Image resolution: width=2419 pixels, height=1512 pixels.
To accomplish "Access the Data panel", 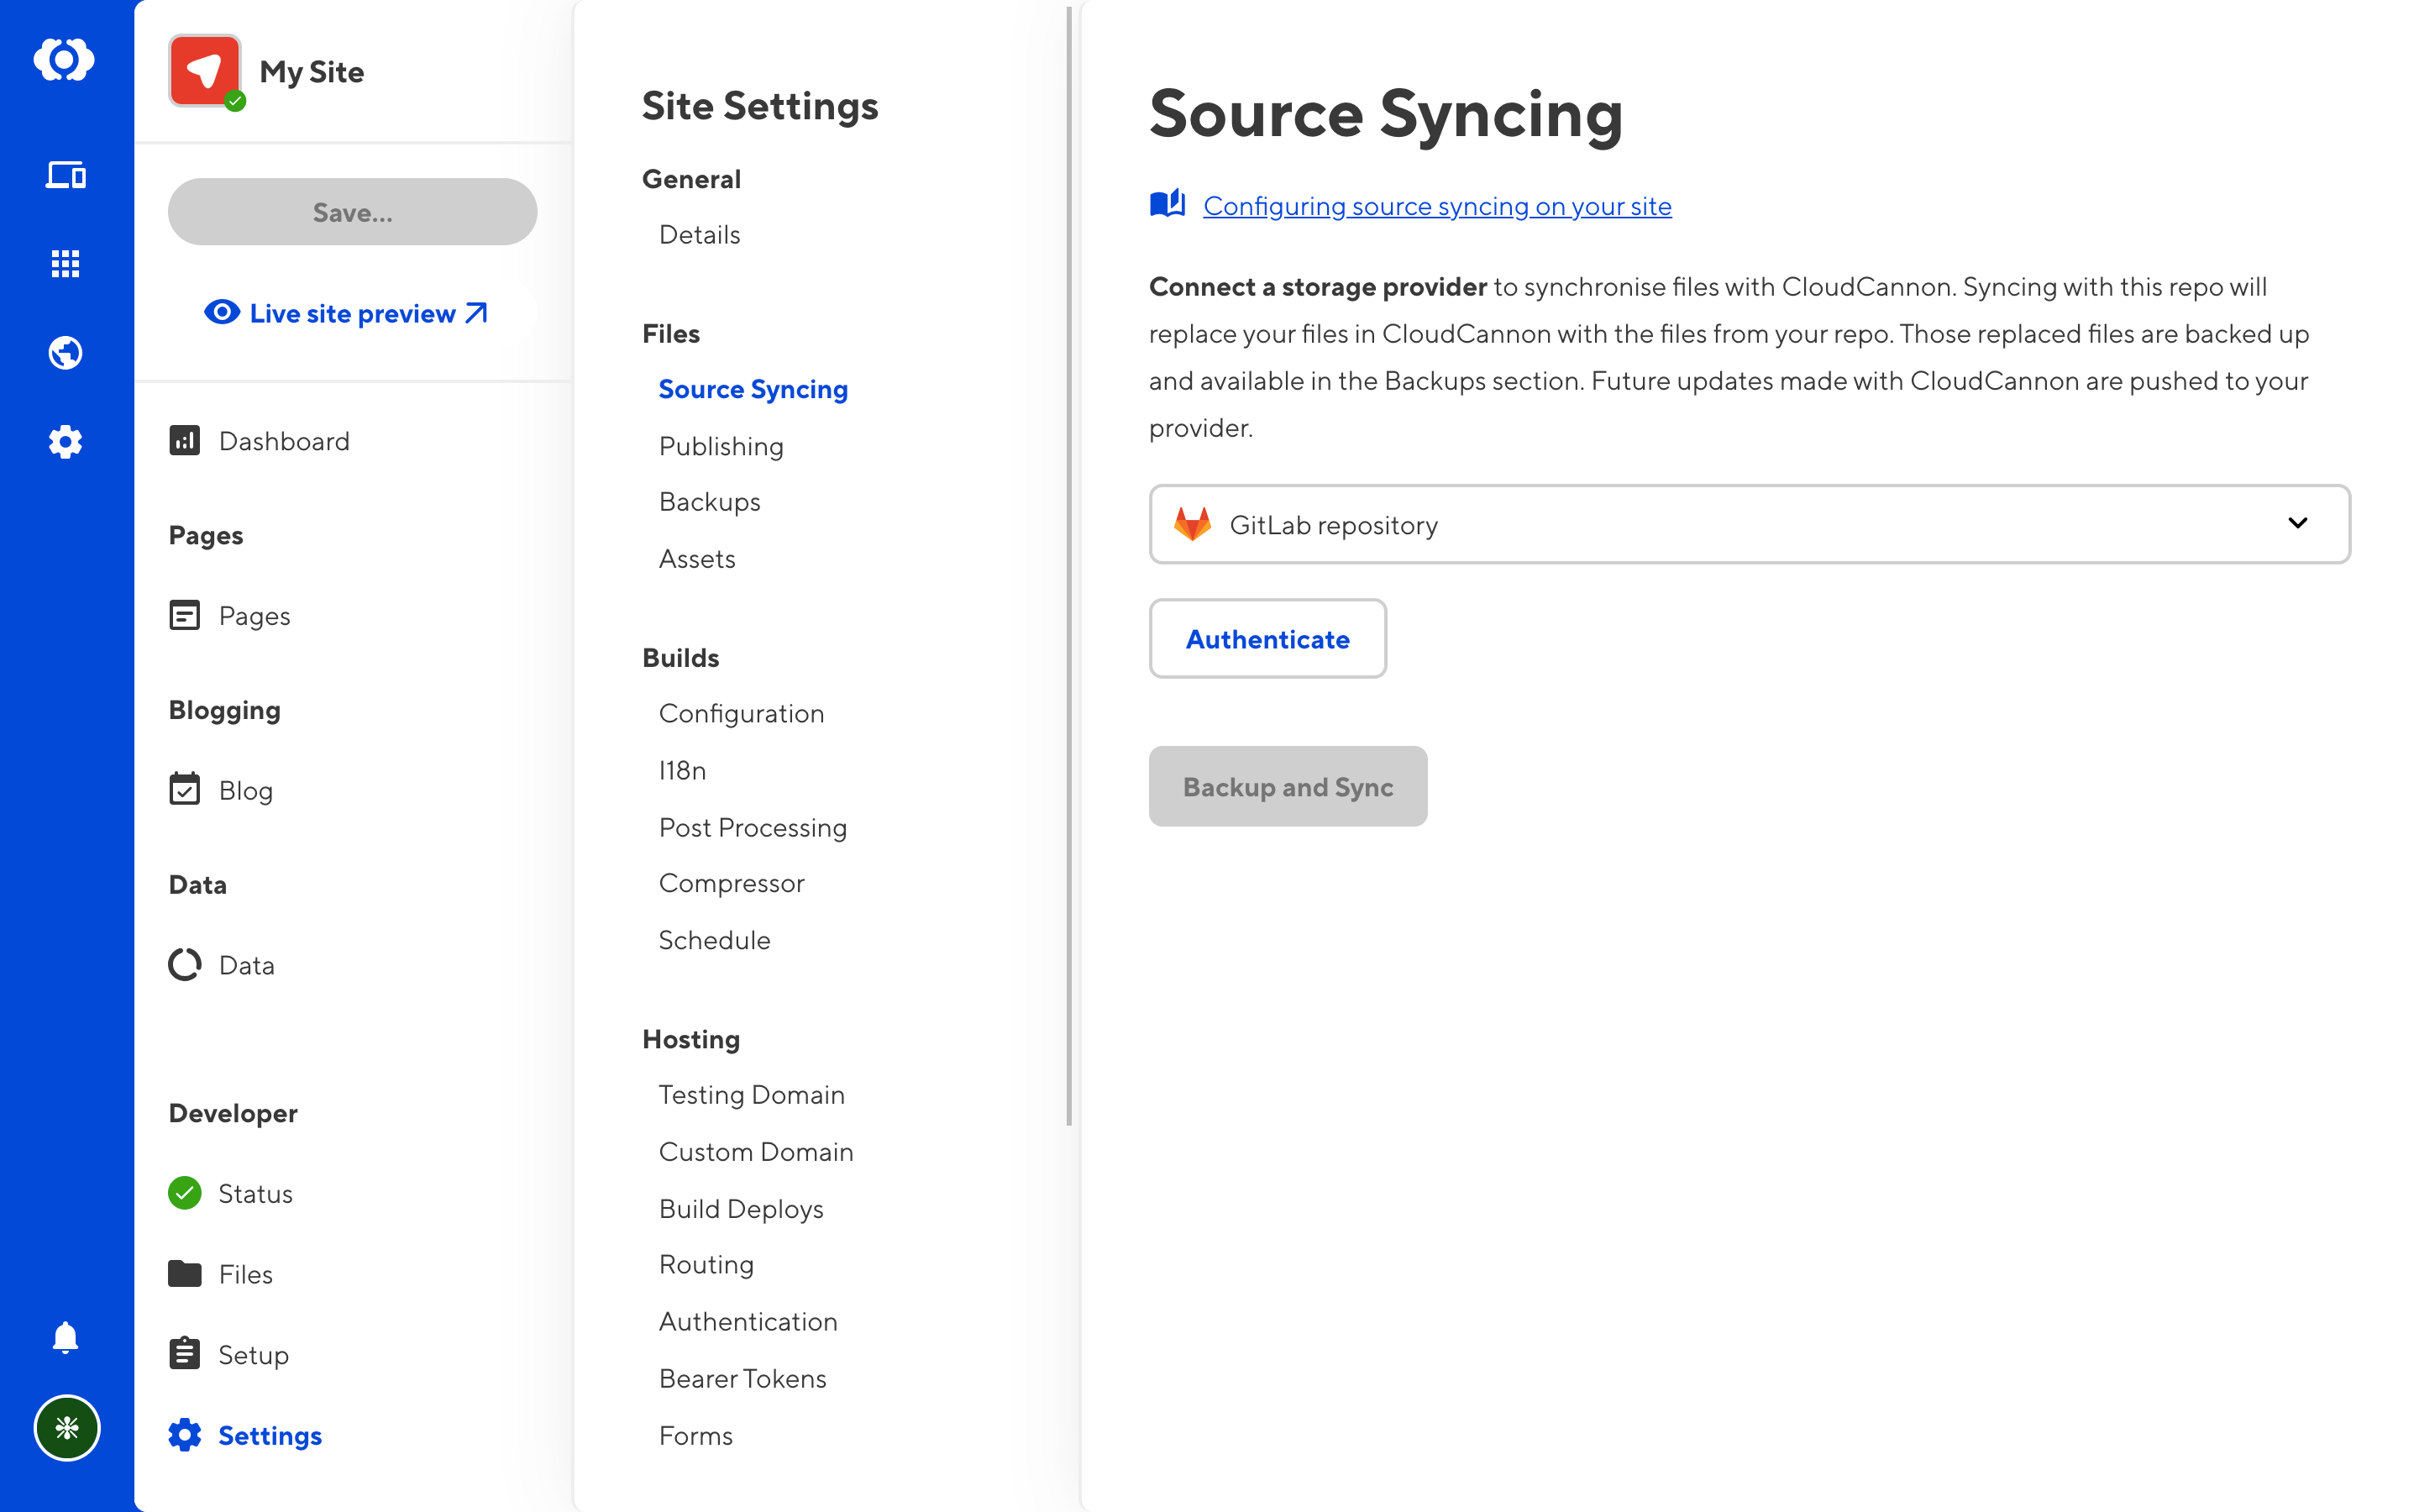I will pyautogui.click(x=247, y=963).
